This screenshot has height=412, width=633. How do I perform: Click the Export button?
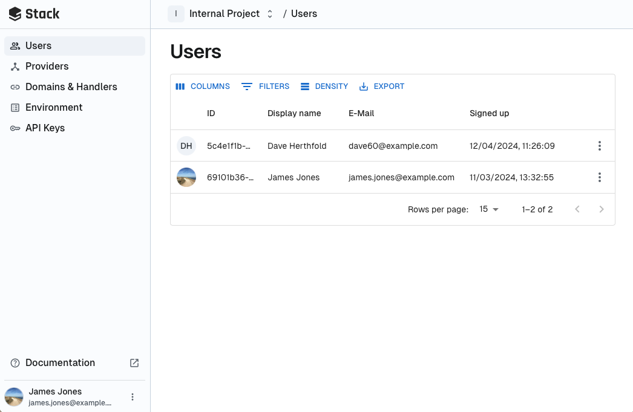382,87
